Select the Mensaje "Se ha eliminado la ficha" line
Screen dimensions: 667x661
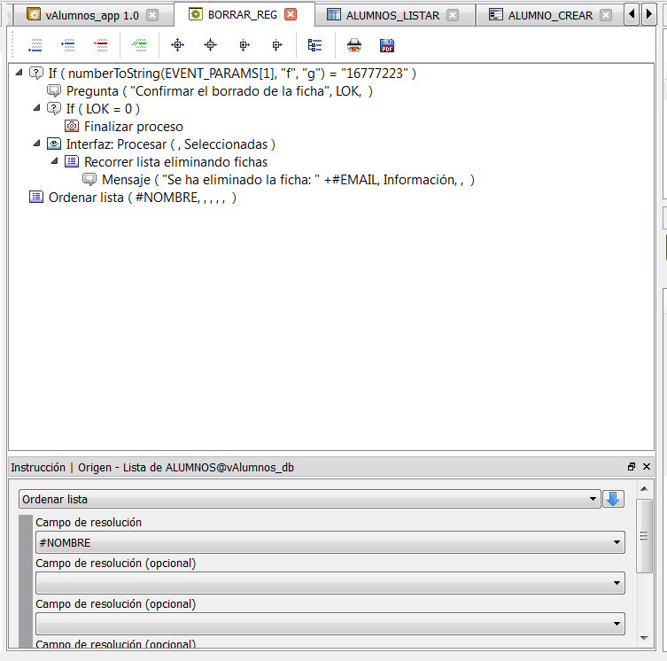coord(288,180)
